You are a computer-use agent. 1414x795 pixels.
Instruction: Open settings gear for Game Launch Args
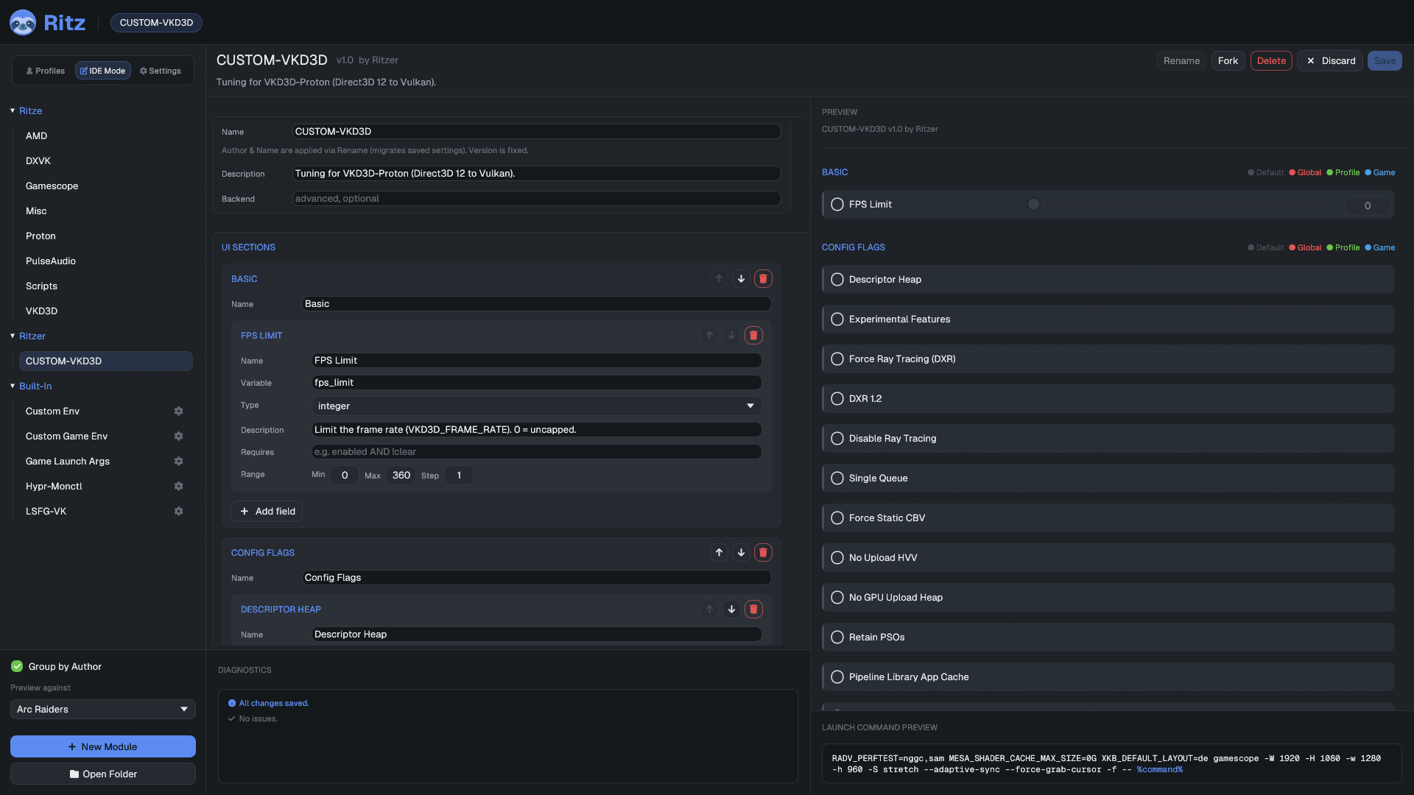pyautogui.click(x=178, y=462)
